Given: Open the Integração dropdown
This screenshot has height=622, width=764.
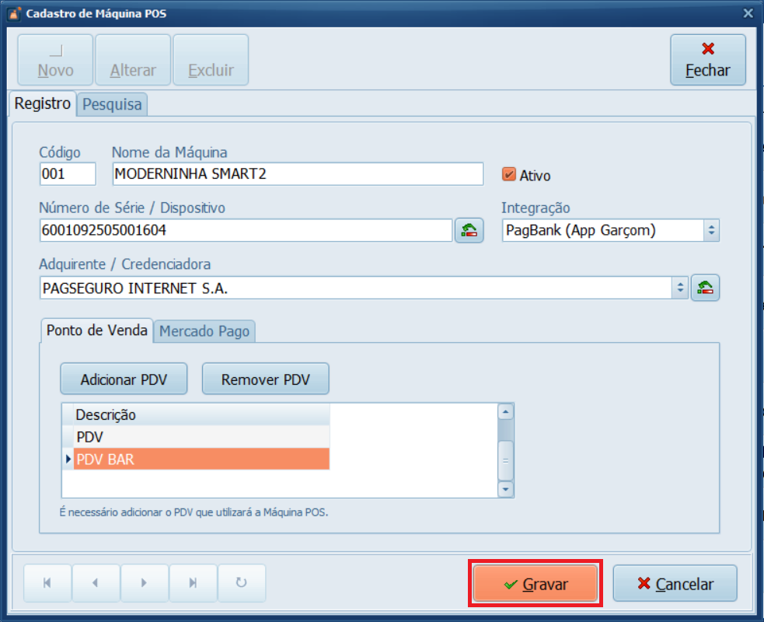Looking at the screenshot, I should tap(711, 230).
